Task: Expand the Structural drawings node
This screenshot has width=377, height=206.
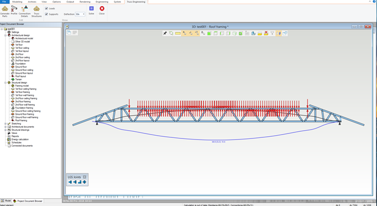Action: [x=6, y=130]
